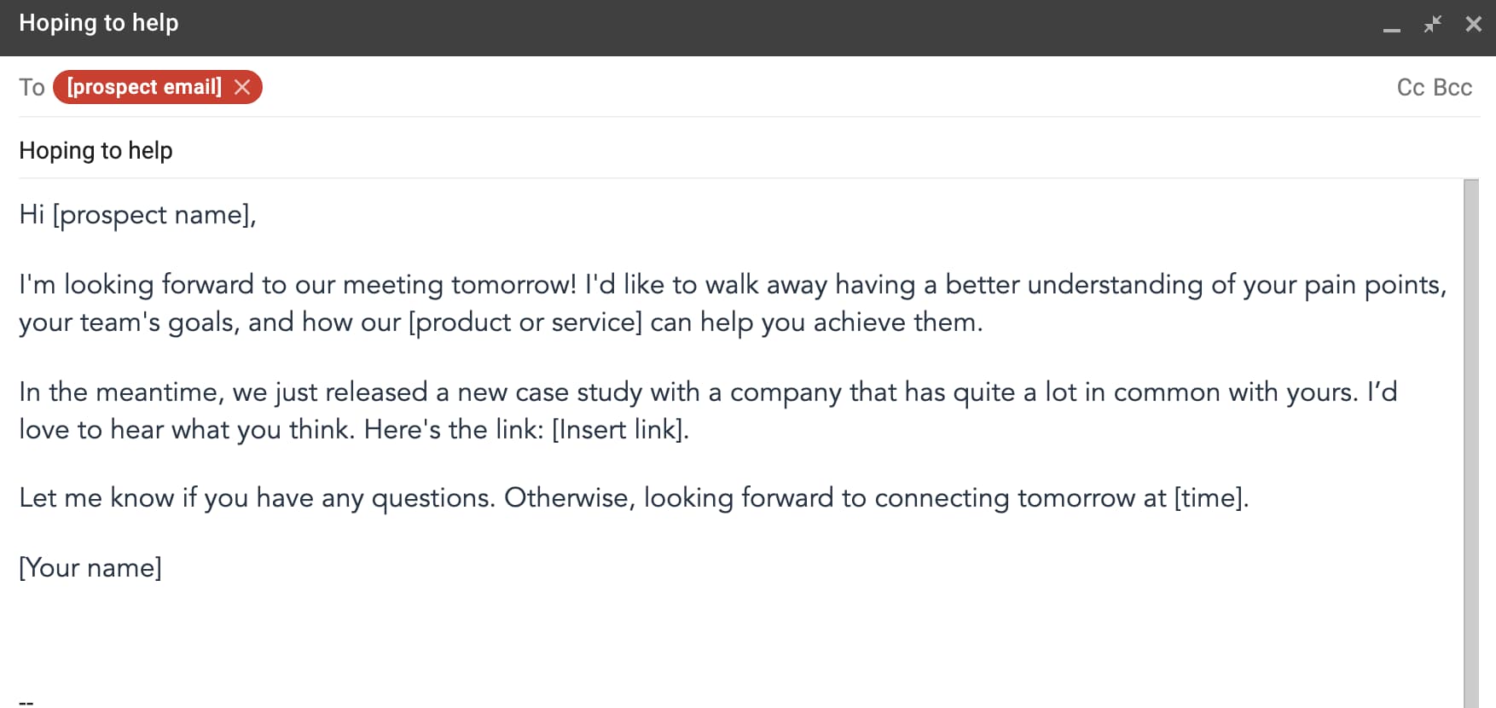
Task: Close the Hoping to help draft
Action: click(x=1474, y=24)
